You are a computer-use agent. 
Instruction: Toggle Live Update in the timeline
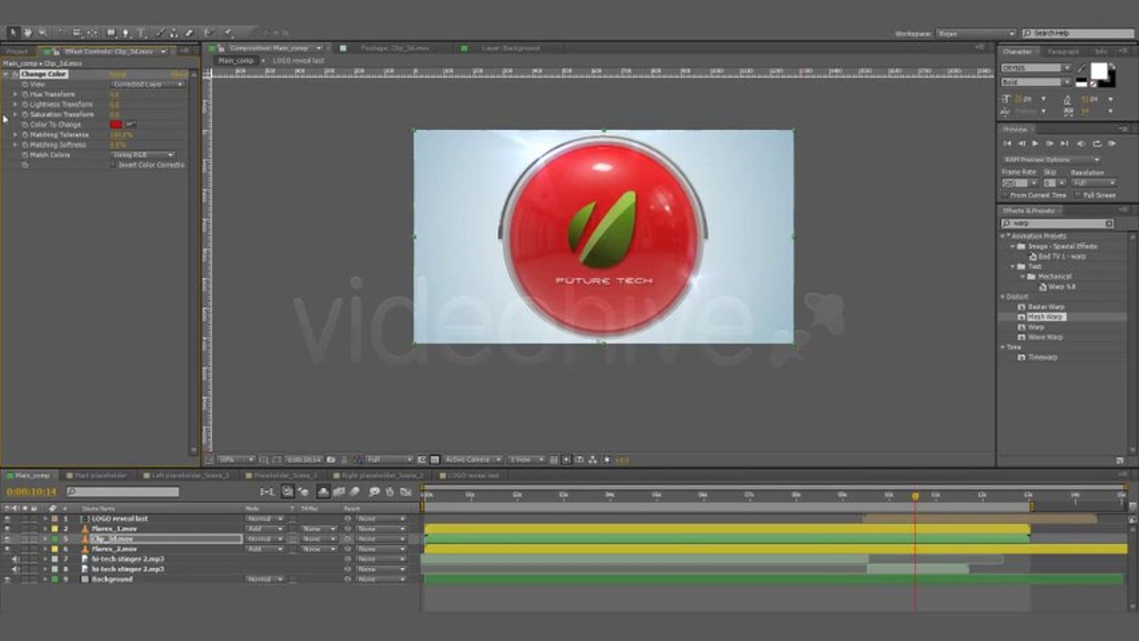(x=287, y=491)
